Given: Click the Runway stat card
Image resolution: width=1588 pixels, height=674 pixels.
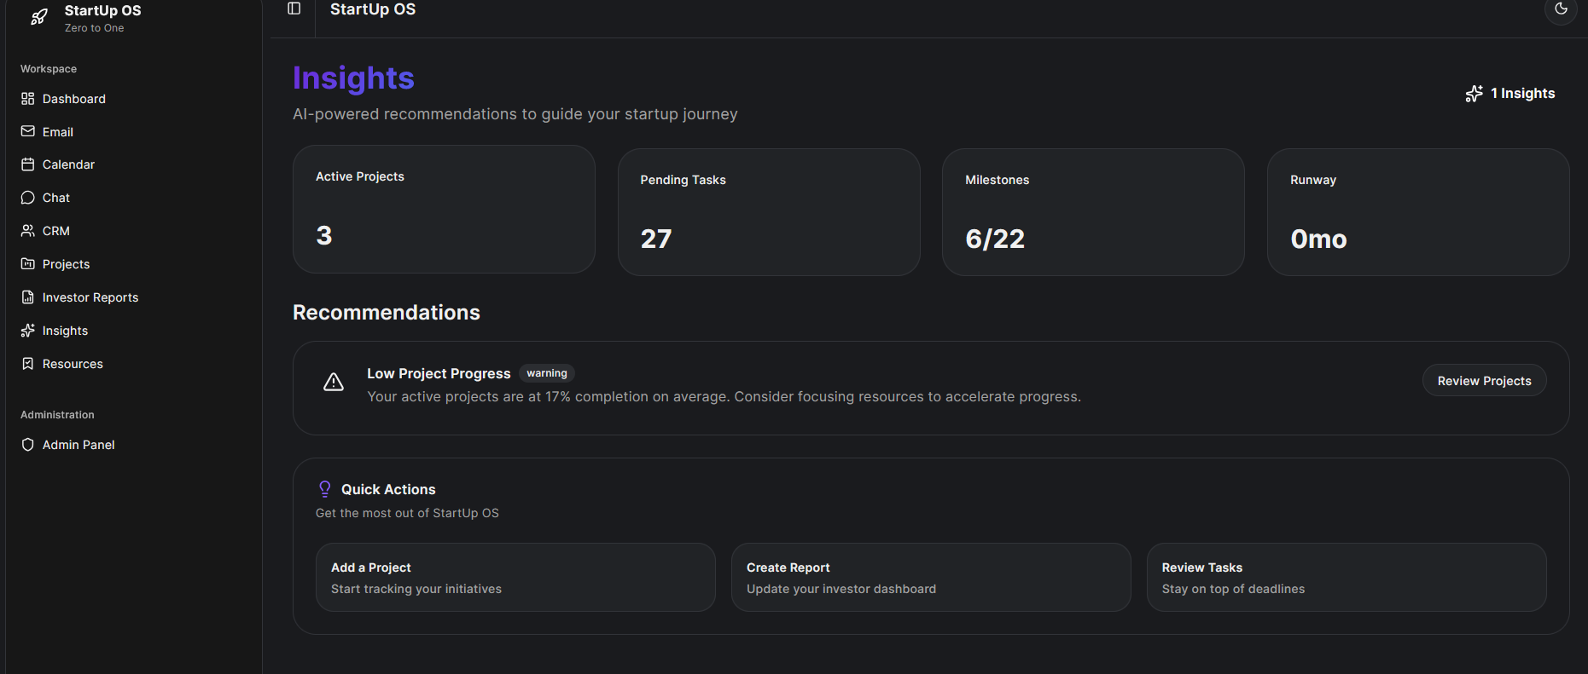Looking at the screenshot, I should [1417, 212].
